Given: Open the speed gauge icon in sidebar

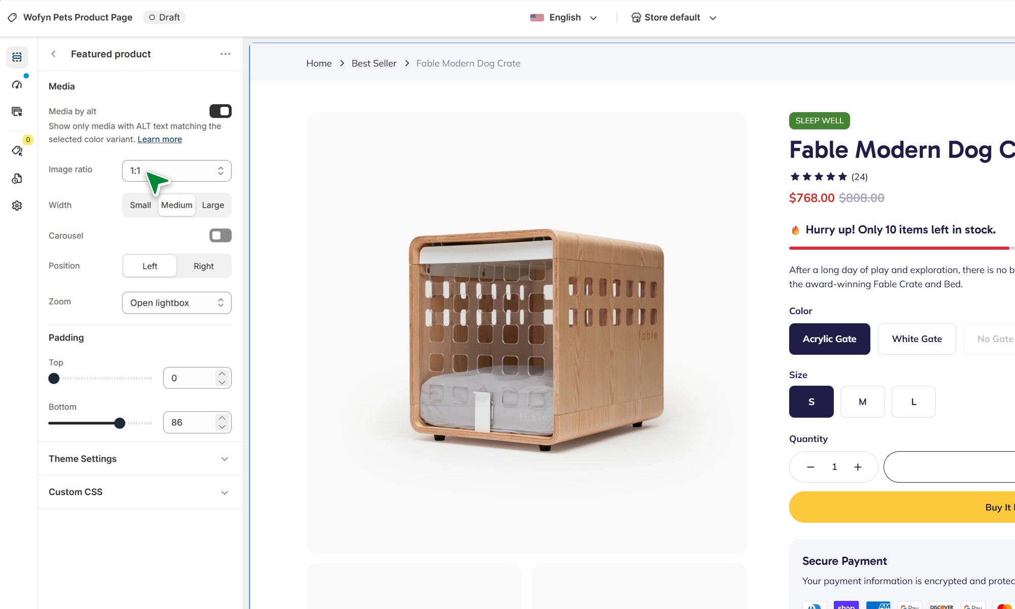Looking at the screenshot, I should tap(17, 84).
